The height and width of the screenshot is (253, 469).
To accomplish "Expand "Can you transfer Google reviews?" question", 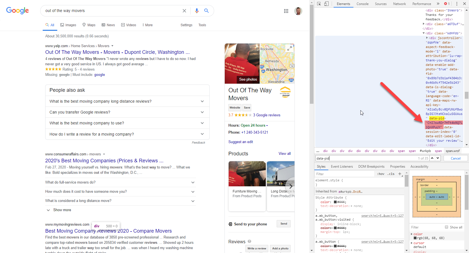I will click(127, 112).
